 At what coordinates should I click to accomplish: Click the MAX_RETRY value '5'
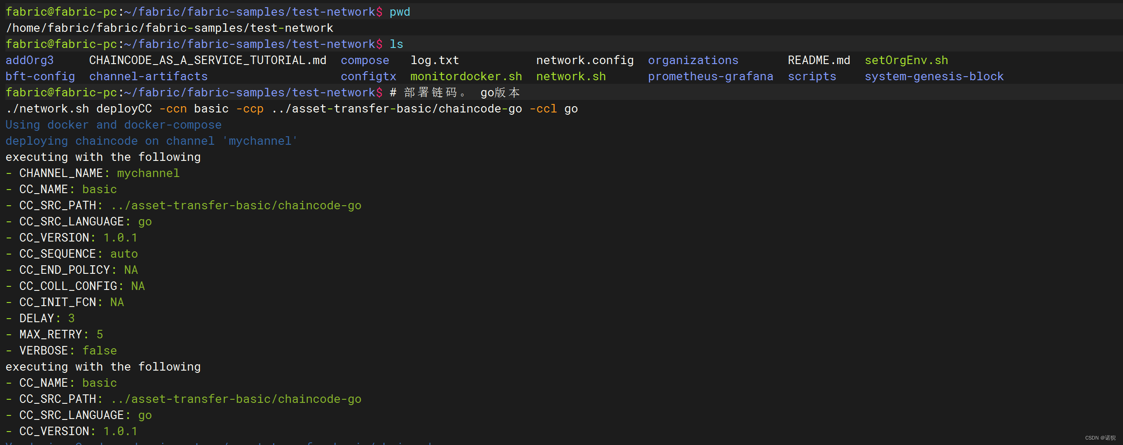(x=100, y=335)
